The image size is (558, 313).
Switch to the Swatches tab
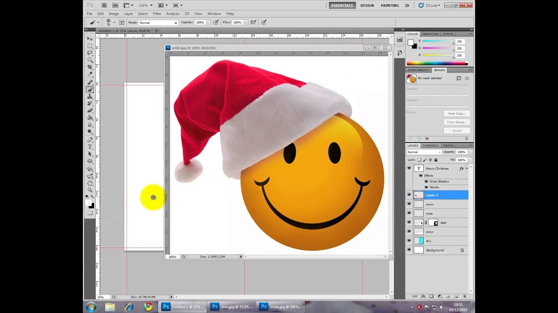pyautogui.click(x=430, y=34)
